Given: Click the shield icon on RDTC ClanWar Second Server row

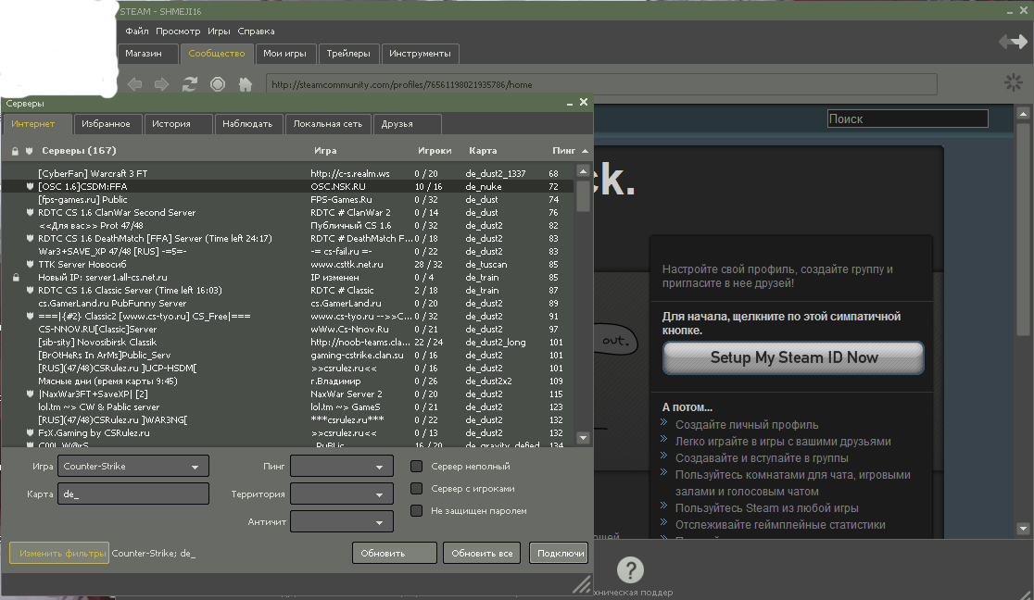Looking at the screenshot, I should (30, 212).
